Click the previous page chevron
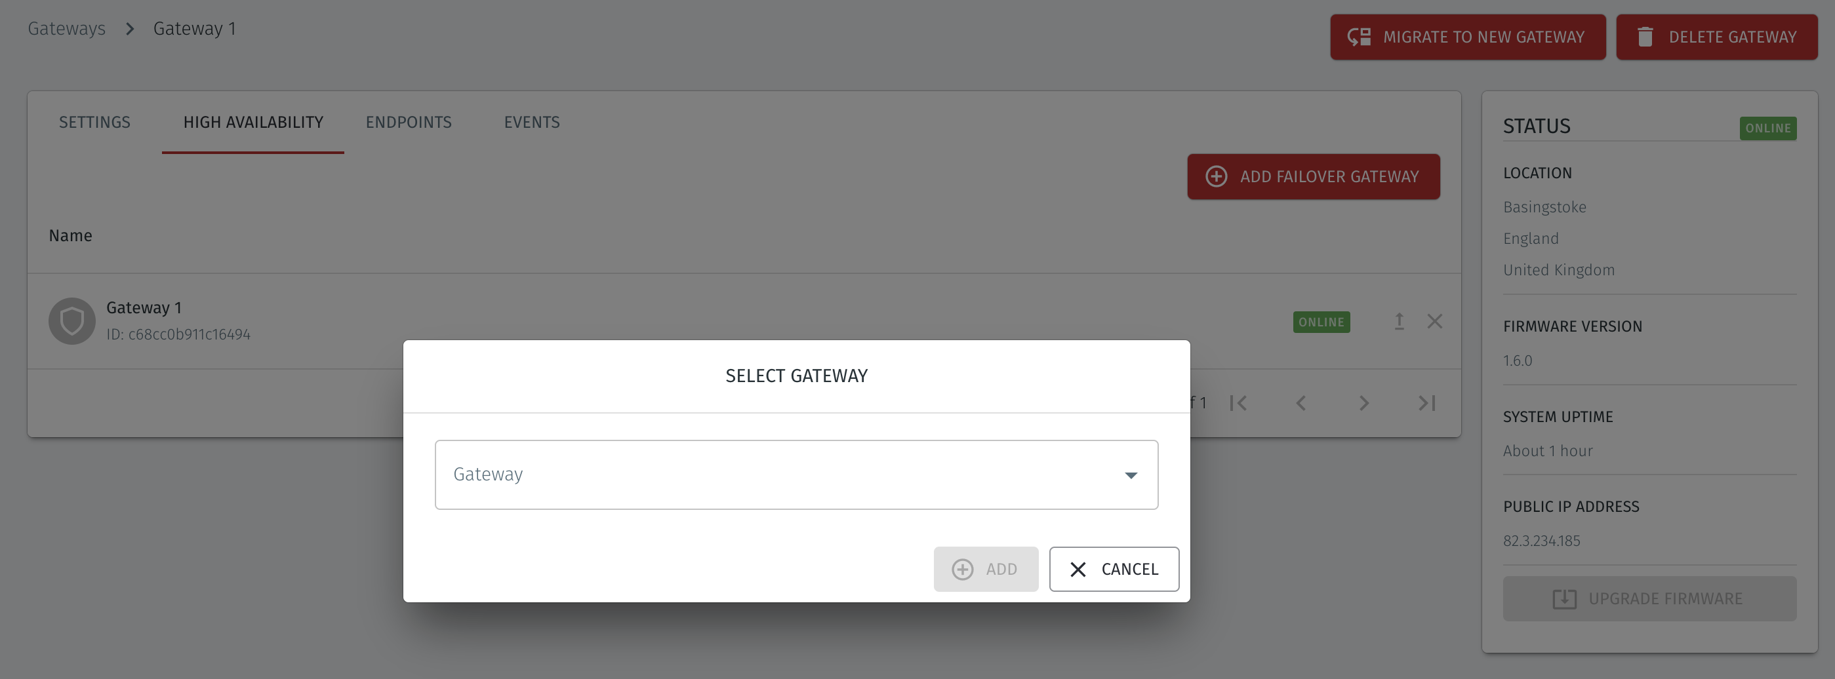 (x=1301, y=403)
